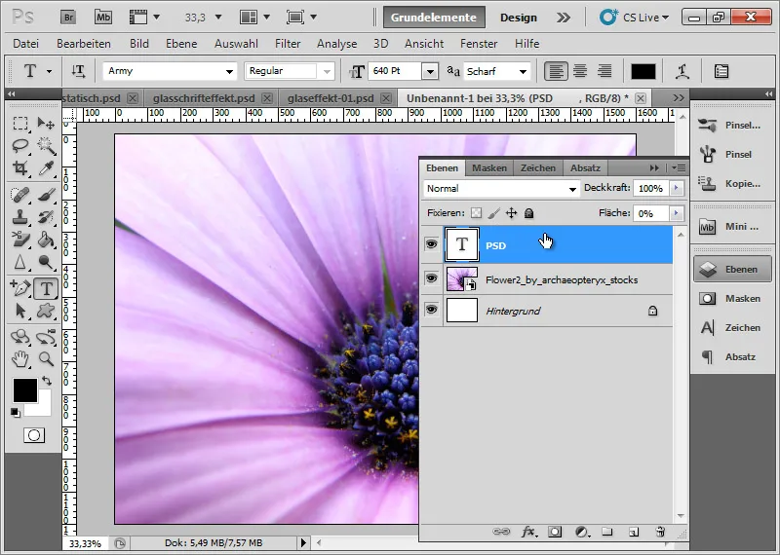Add a layer mask via panel footer
The width and height of the screenshot is (780, 555).
[554, 532]
